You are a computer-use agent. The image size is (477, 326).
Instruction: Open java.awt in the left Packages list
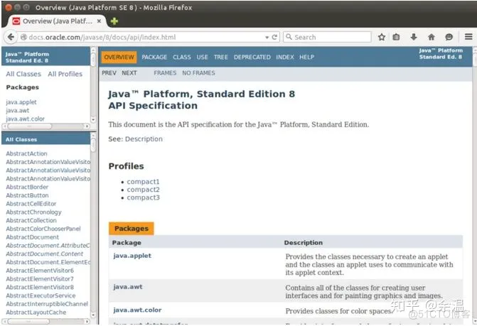17,111
